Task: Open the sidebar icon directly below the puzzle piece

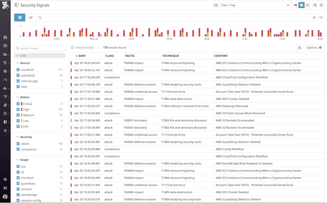Action: [5, 97]
